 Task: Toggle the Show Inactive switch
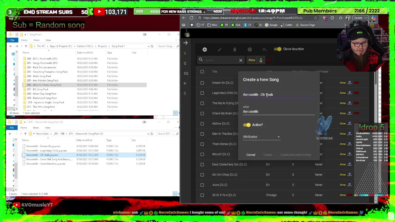click(277, 49)
